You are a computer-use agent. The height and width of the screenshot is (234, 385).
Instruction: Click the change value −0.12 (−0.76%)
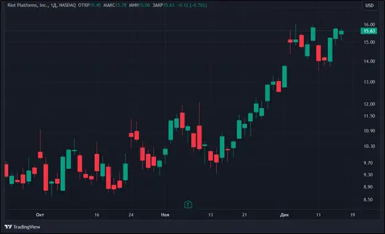pos(192,5)
